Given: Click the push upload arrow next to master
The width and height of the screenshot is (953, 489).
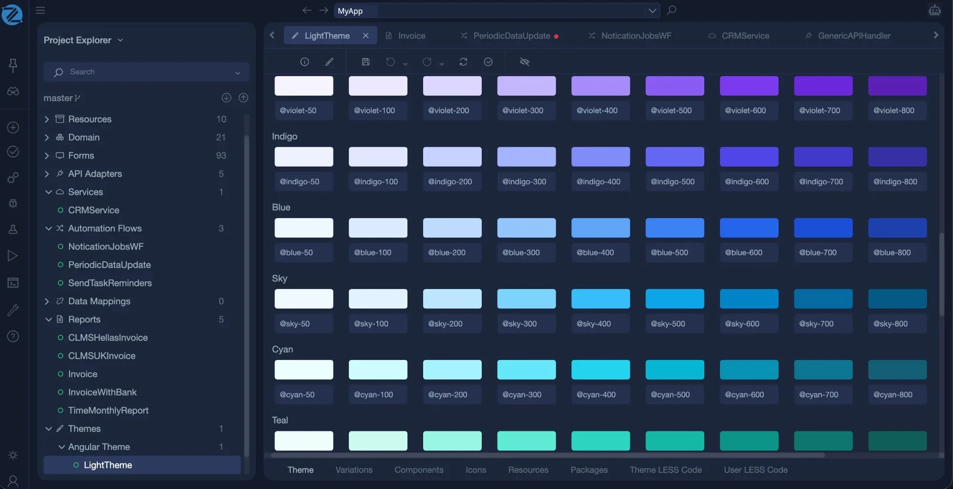Looking at the screenshot, I should coord(243,98).
